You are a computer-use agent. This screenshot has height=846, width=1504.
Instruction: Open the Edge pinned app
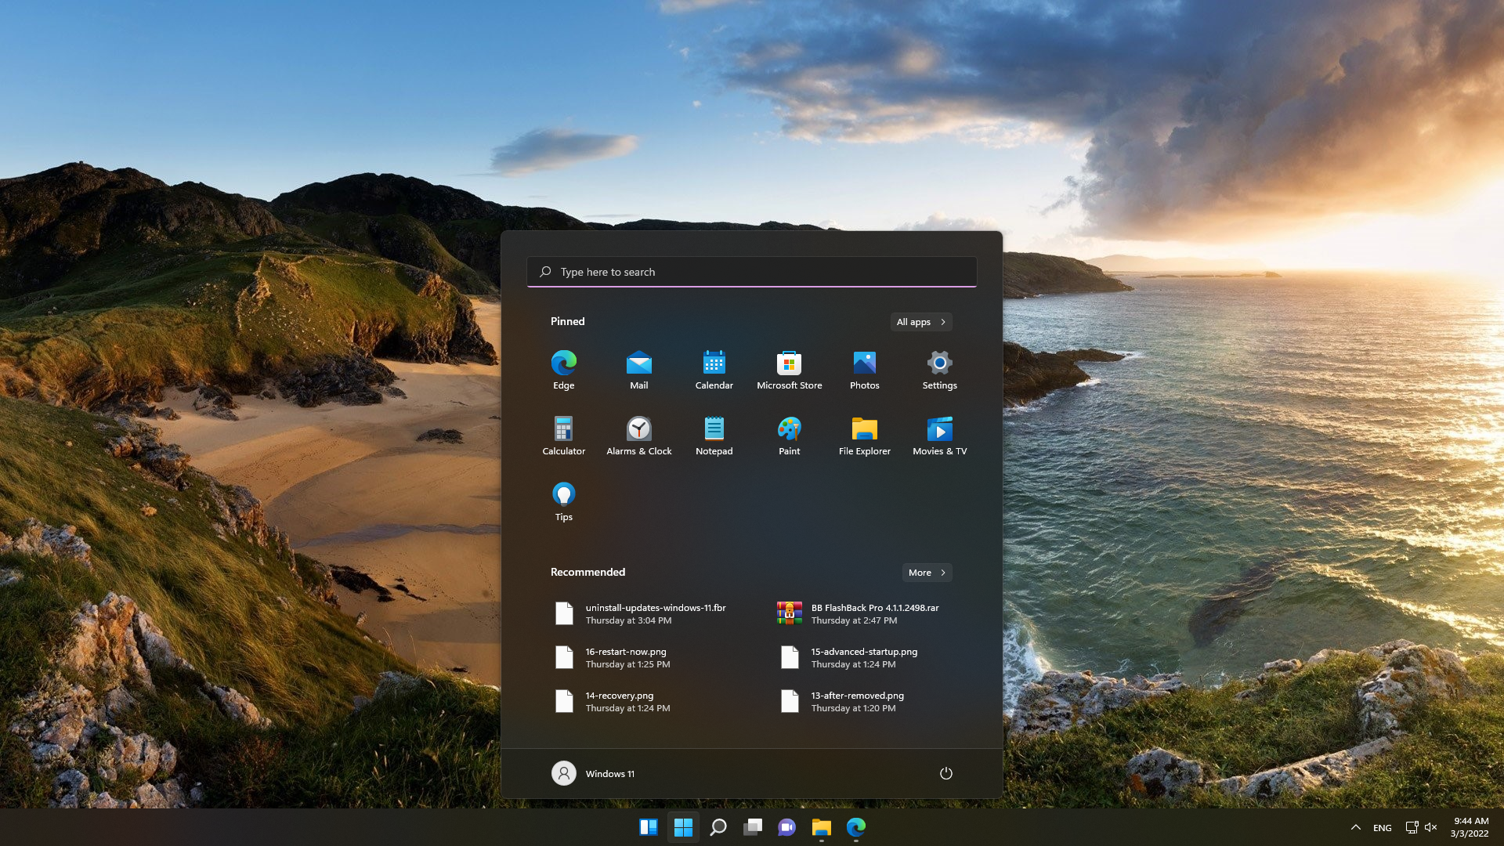[563, 369]
